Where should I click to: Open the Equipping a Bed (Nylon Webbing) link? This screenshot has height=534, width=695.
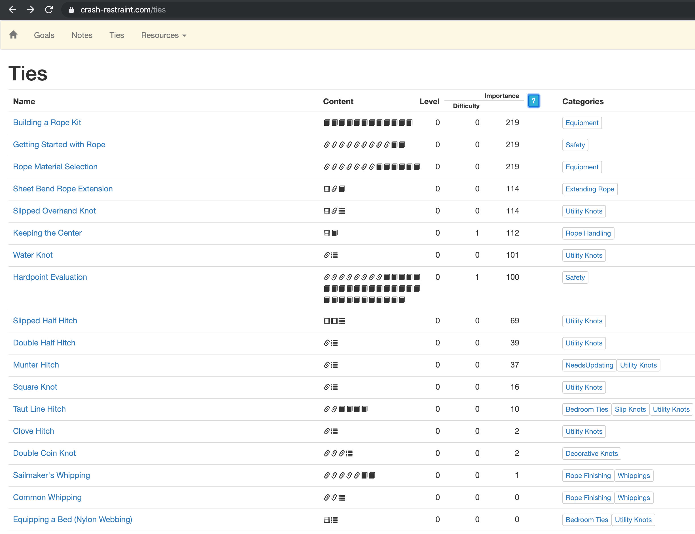pos(73,519)
